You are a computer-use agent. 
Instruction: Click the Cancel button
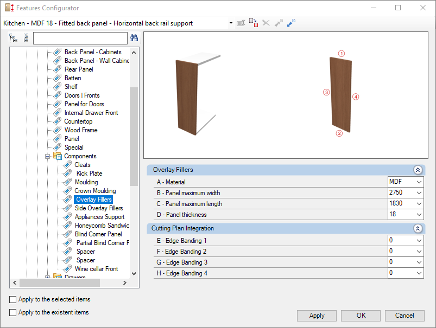pyautogui.click(x=405, y=316)
